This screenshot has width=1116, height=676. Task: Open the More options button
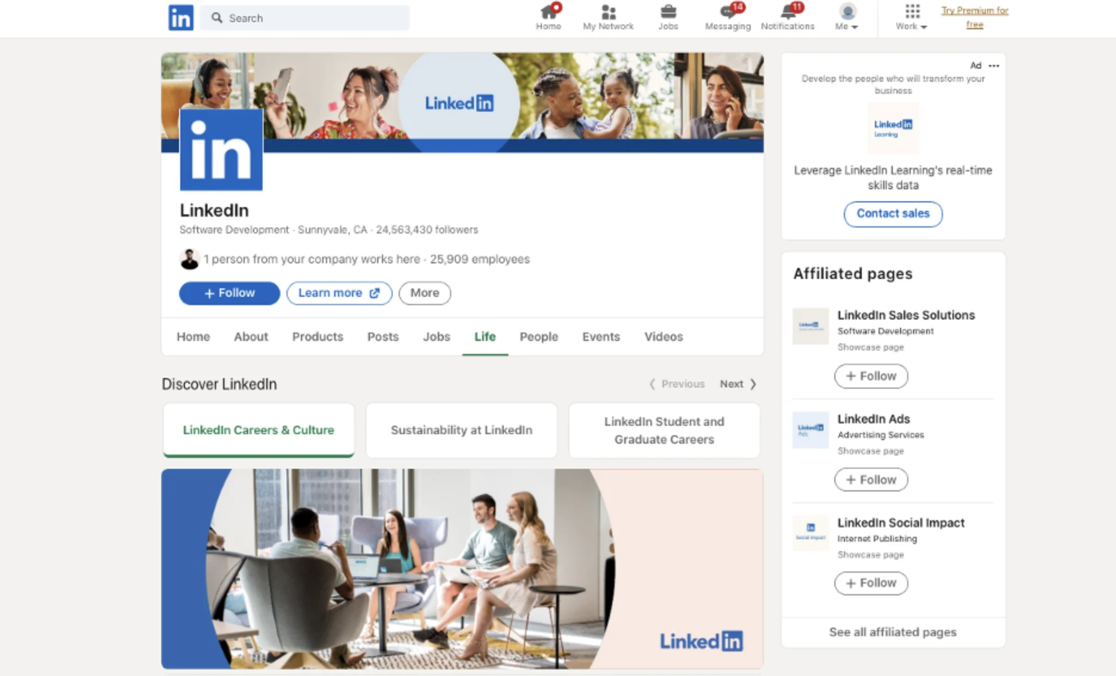(424, 293)
